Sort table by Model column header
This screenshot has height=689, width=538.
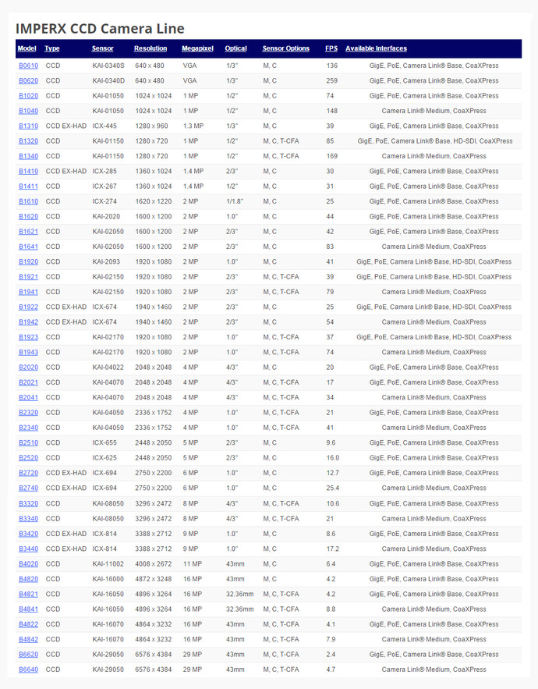27,48
